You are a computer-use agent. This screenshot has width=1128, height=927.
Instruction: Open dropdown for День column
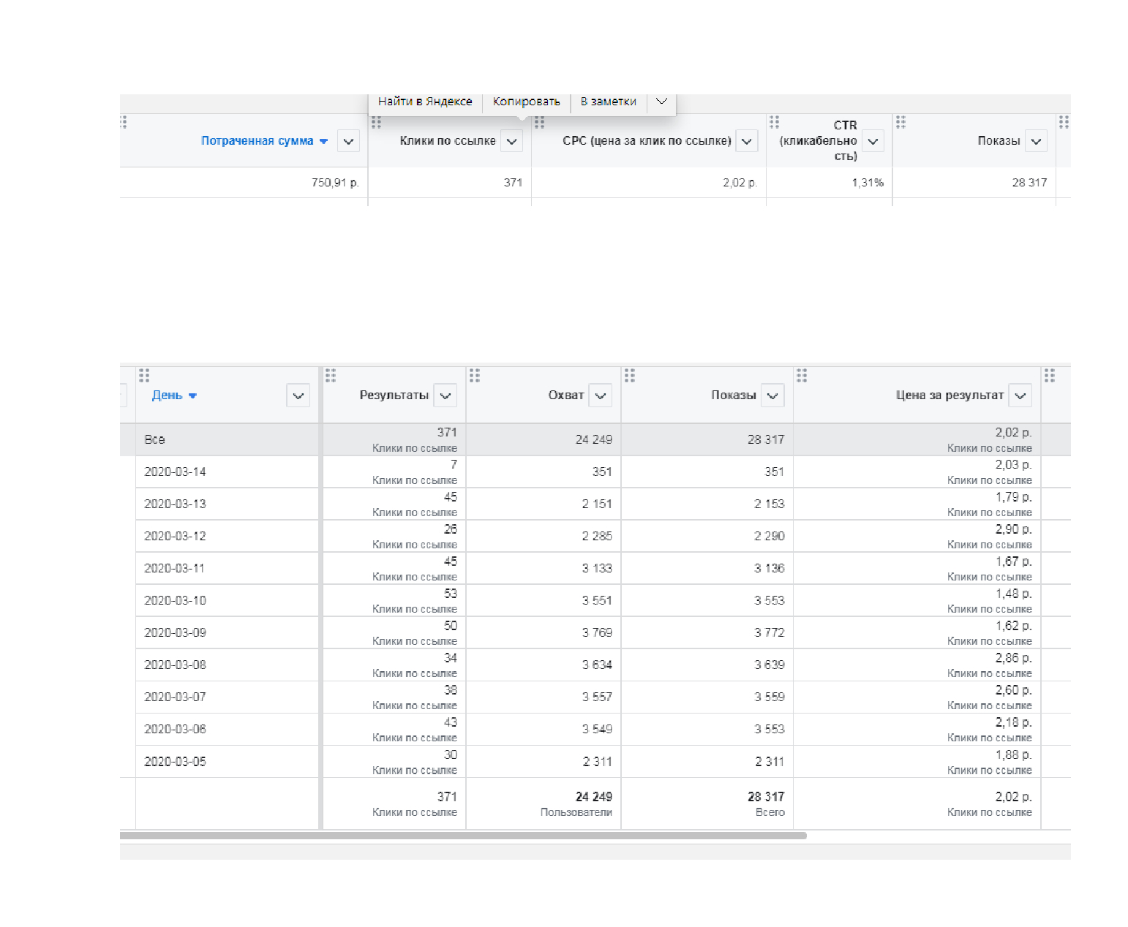[x=298, y=396]
